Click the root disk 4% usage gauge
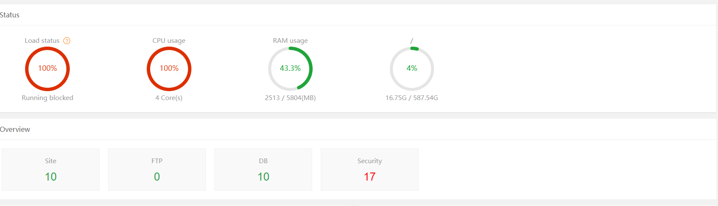Viewport: 718px width, 206px height. (x=412, y=69)
